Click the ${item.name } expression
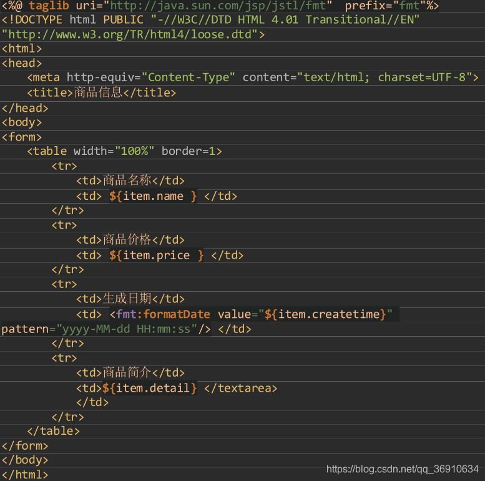485x481 pixels. [x=153, y=196]
